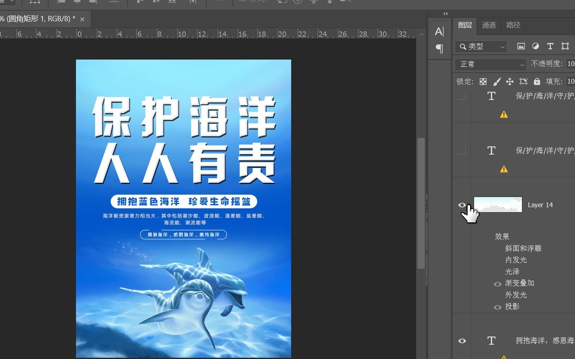Select topmost 保/护/海/洋/守/护 layer name

[545, 96]
